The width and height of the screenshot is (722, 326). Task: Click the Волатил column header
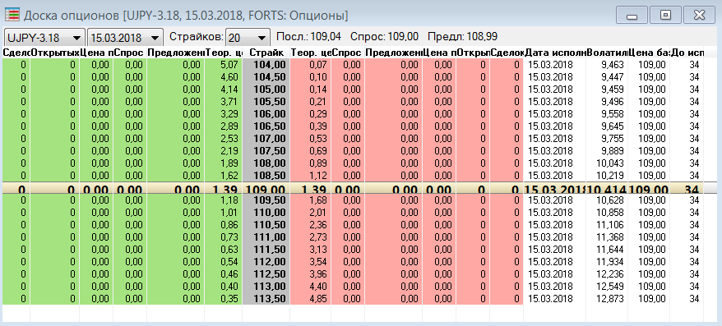pyautogui.click(x=606, y=53)
